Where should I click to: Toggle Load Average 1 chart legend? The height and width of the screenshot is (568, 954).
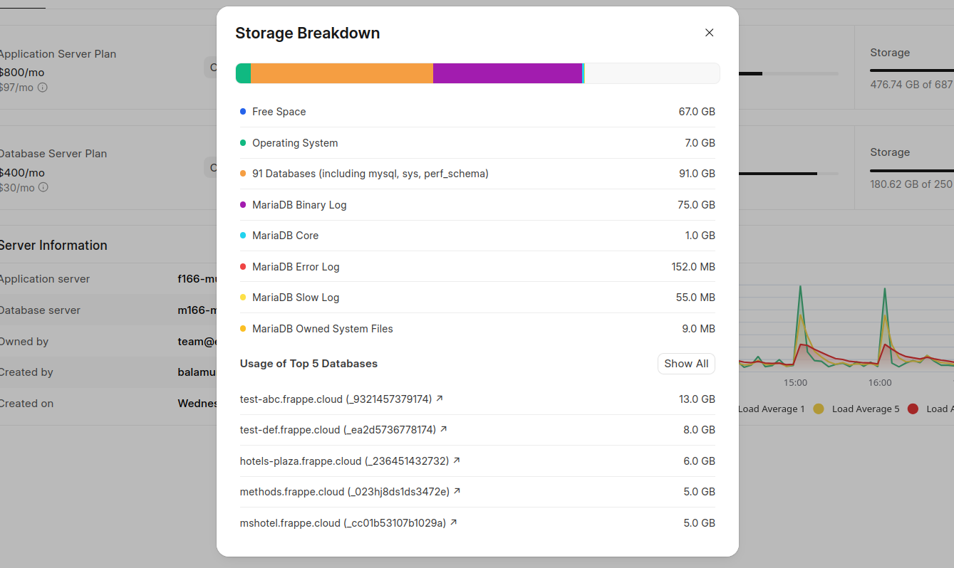(x=771, y=409)
